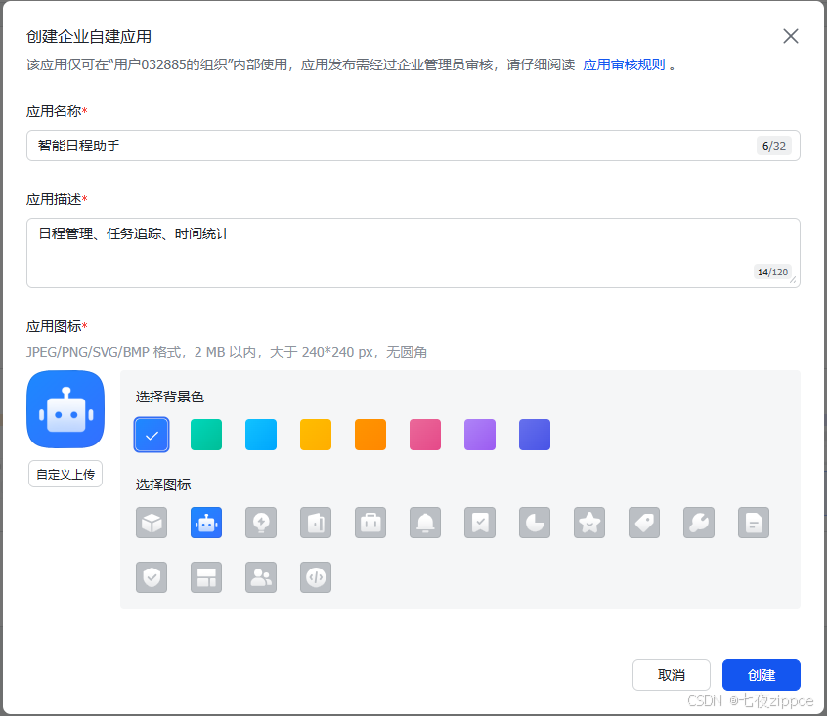827x716 pixels.
Task: Choose the bell notification icon
Action: (425, 523)
